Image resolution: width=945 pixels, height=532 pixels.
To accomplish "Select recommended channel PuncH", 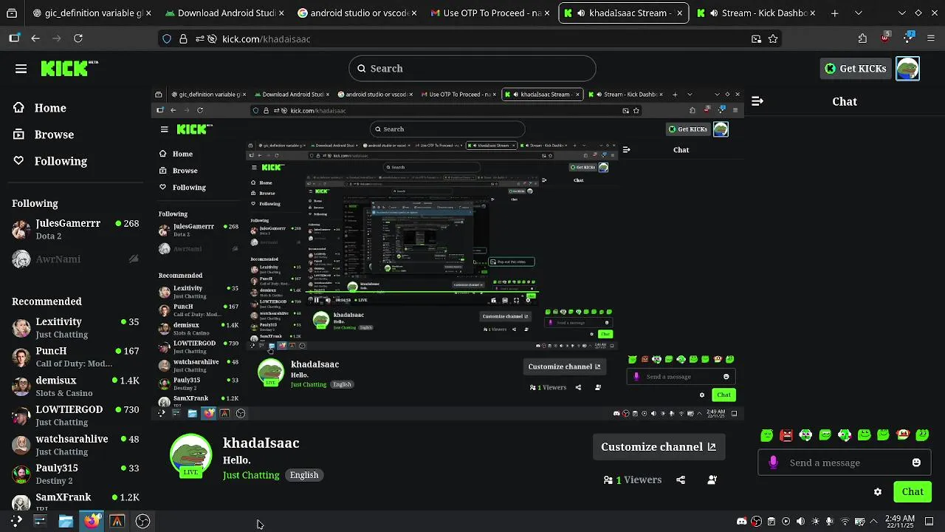I will [75, 357].
